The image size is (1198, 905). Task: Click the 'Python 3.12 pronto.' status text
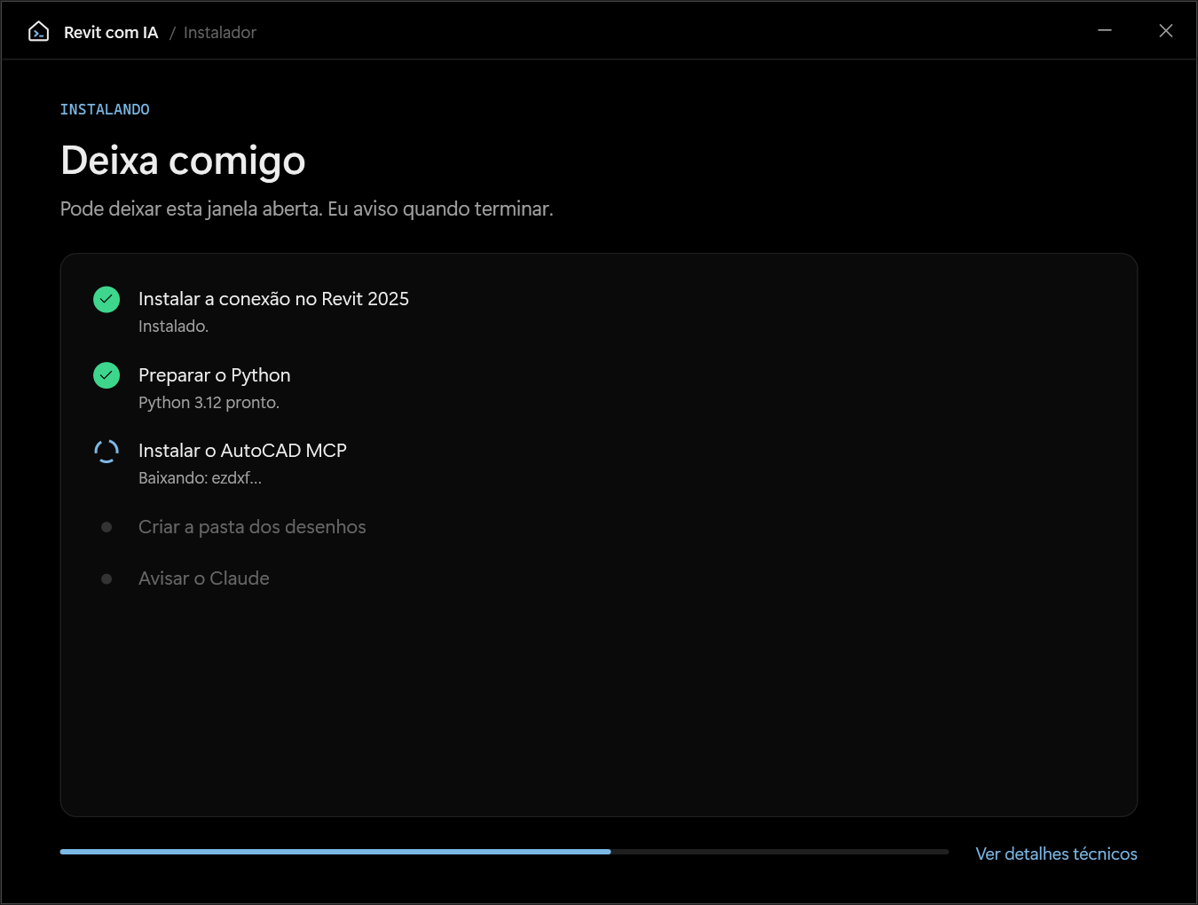point(209,403)
